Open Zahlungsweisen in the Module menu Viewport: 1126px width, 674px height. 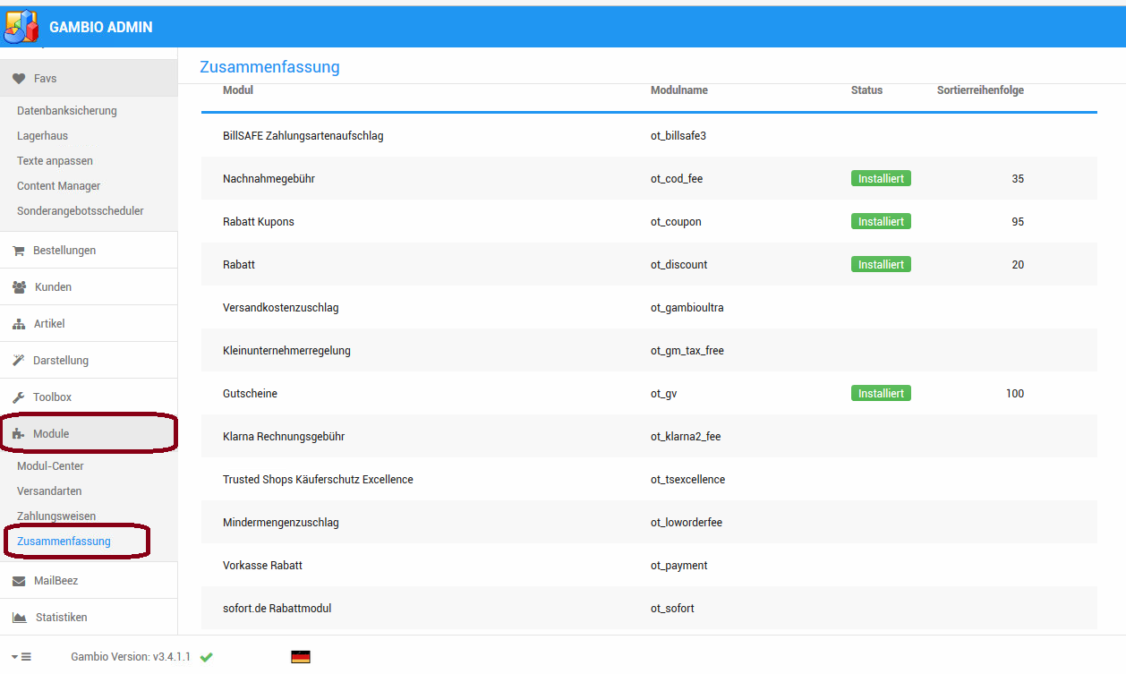(56, 516)
